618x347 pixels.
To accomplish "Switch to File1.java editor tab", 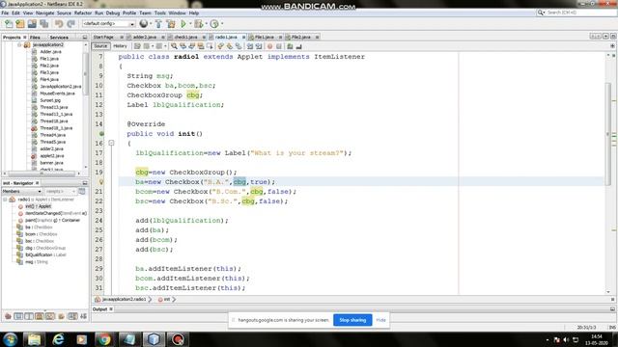I will (264, 37).
